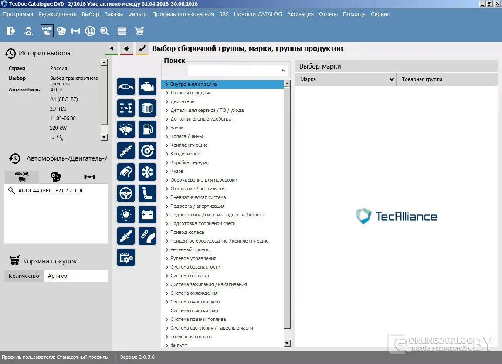The height and width of the screenshot is (364, 502).
Task: Open the universal parts (U) toolbar icon
Action: [90, 31]
